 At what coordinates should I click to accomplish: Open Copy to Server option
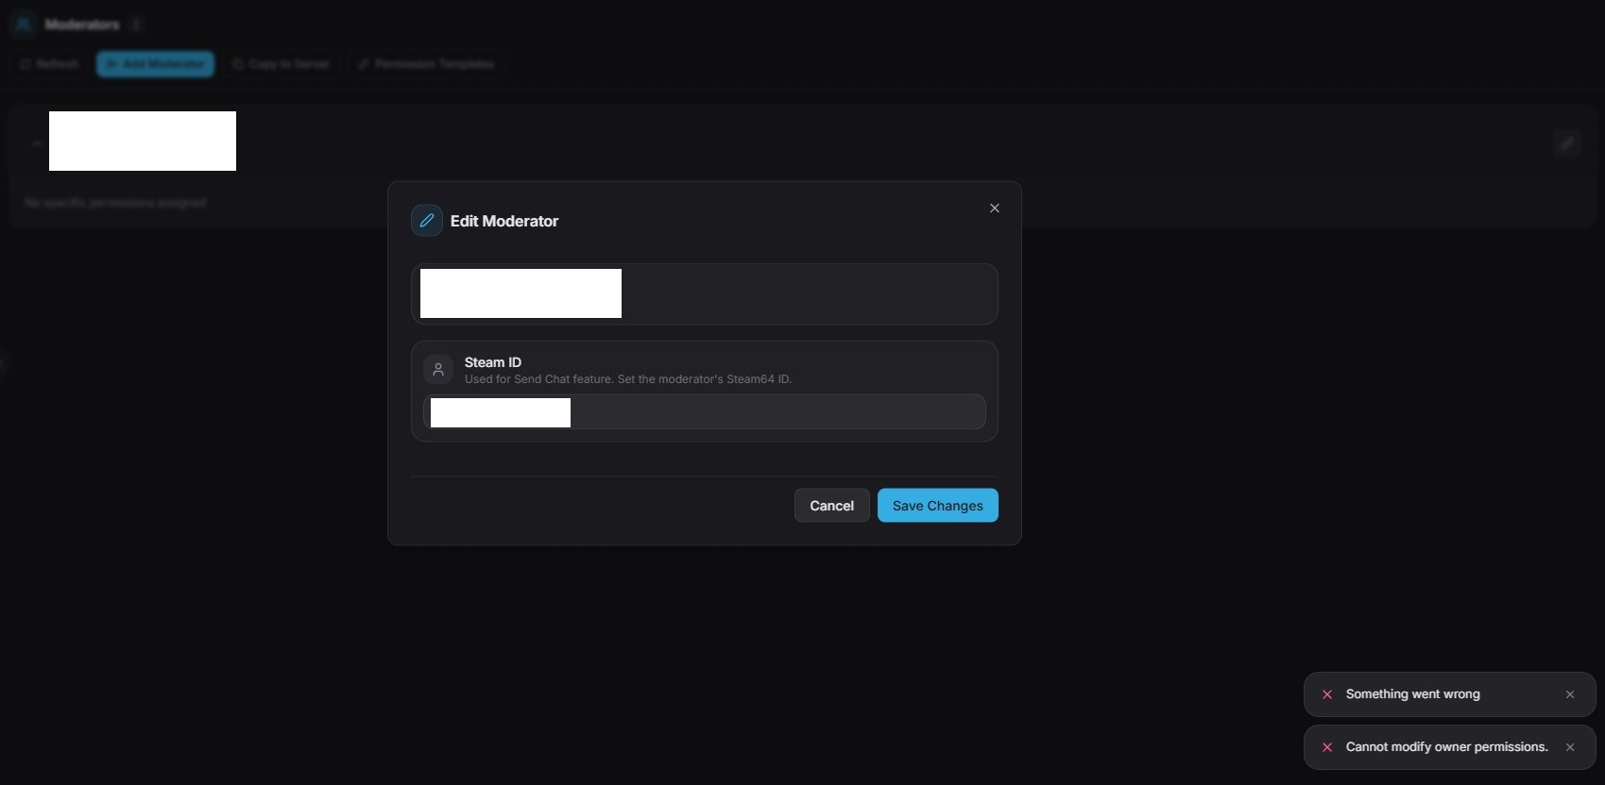(x=282, y=64)
